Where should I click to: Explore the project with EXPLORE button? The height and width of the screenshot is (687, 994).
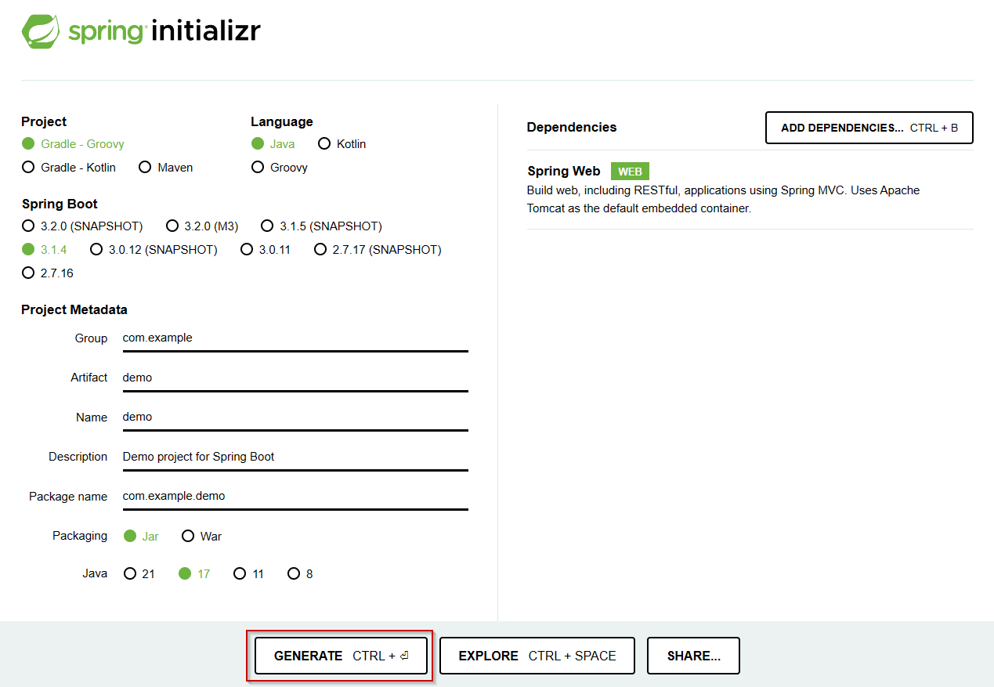click(537, 656)
